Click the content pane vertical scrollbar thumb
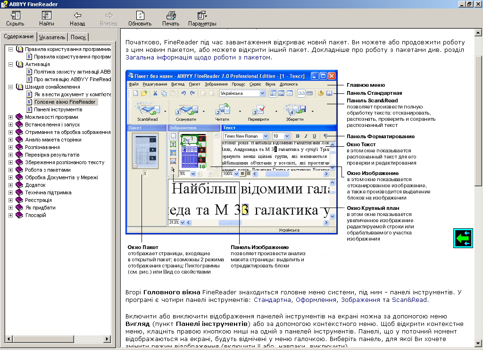The height and width of the screenshot is (350, 483). [x=478, y=121]
